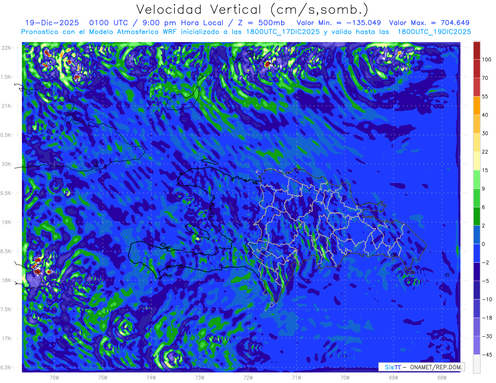The height and width of the screenshot is (383, 496).
Task: Pick the red swatch between 70 and 100
Action: 477,69
